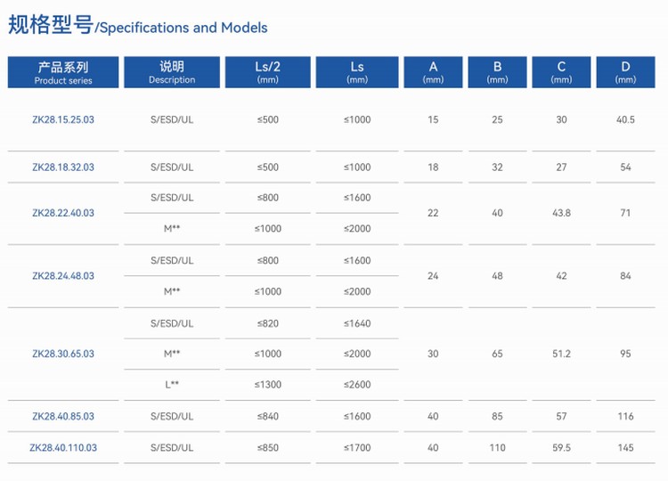This screenshot has height=481, width=668.
Task: Select the 40.5 value in column D
Action: (x=625, y=120)
